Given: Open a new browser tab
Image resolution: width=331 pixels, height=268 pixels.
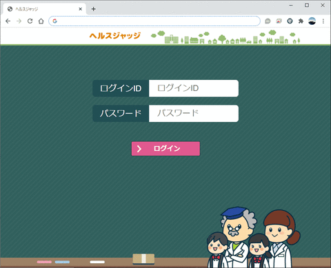Looking at the screenshot, I should 93,9.
